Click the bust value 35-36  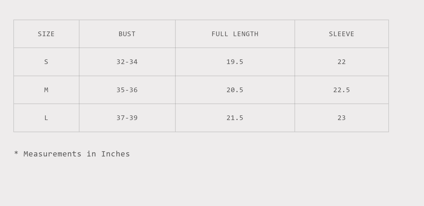tap(127, 90)
